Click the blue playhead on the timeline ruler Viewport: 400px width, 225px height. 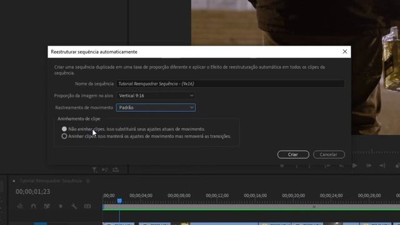[x=119, y=201]
